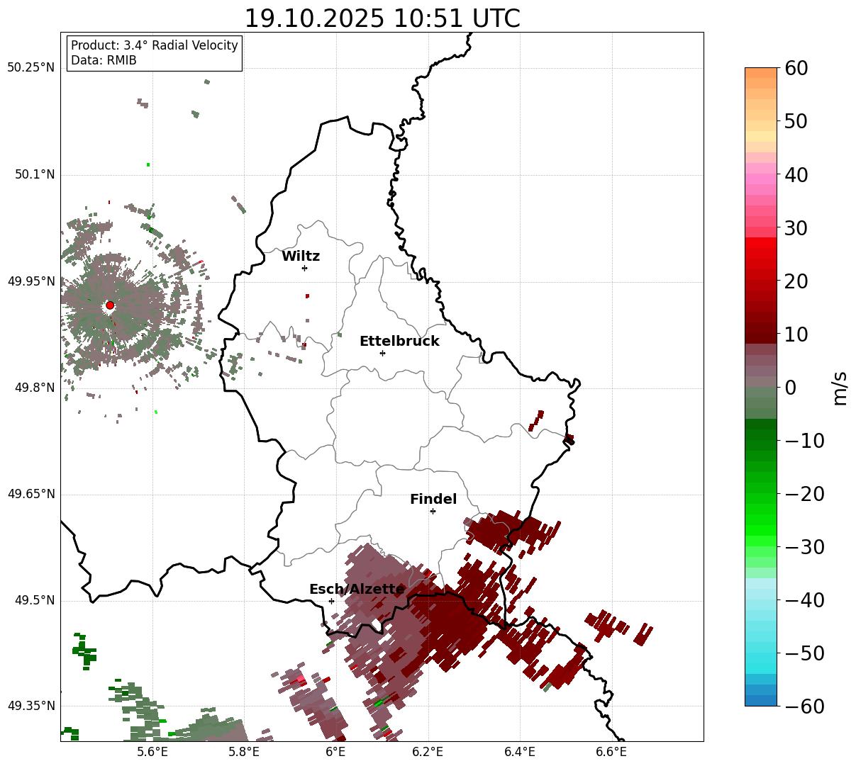Click the Ettelbruck station cross marker
Screen dimensions: 856x766
[x=383, y=353]
